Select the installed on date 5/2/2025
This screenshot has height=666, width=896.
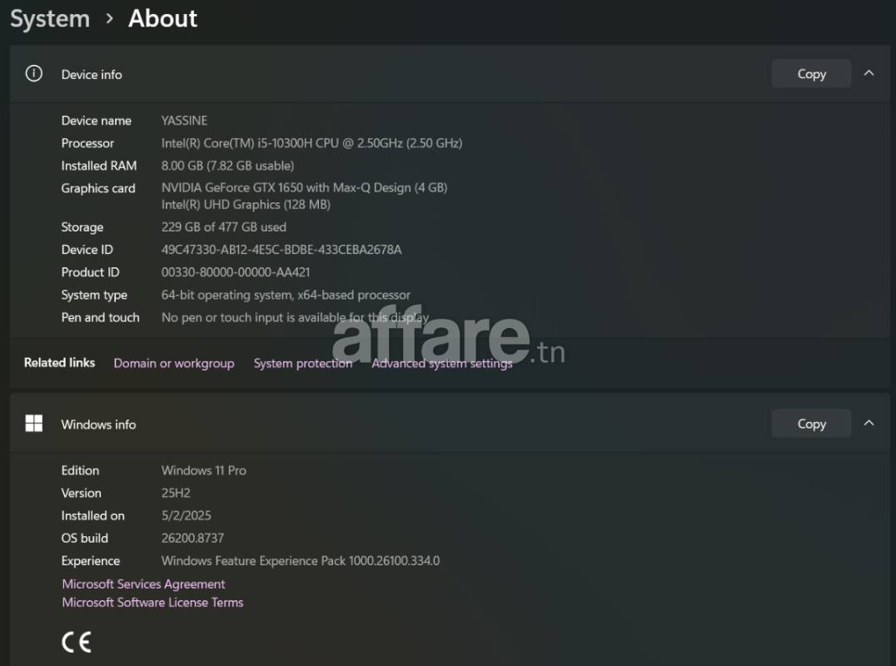pos(186,515)
